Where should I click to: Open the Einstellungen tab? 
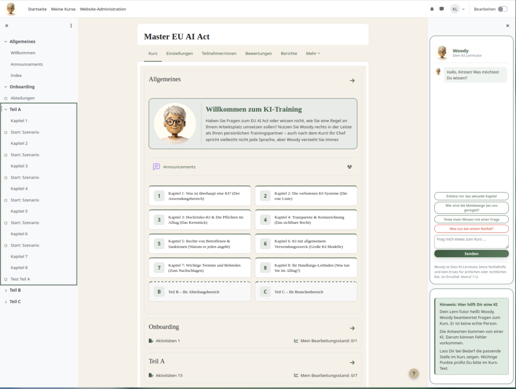179,53
